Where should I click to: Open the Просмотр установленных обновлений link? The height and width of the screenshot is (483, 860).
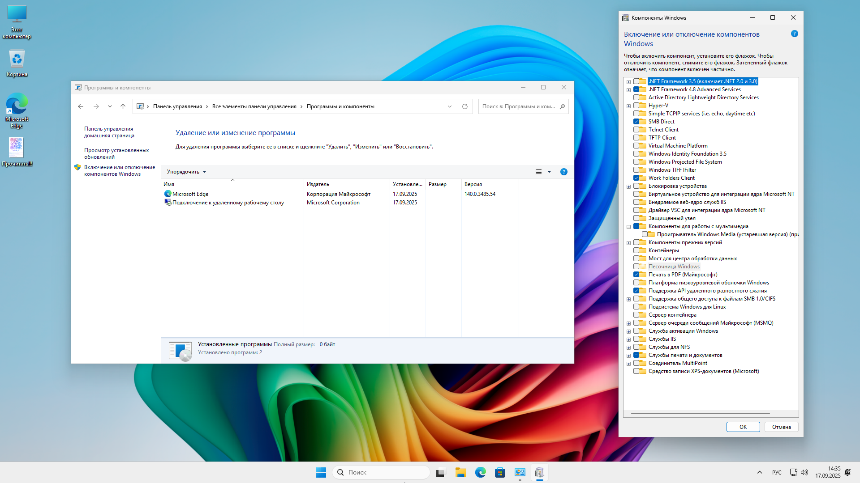pyautogui.click(x=116, y=153)
